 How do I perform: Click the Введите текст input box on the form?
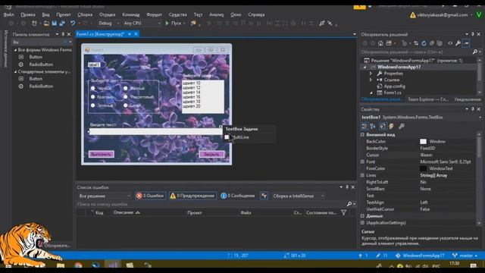pyautogui.click(x=155, y=131)
